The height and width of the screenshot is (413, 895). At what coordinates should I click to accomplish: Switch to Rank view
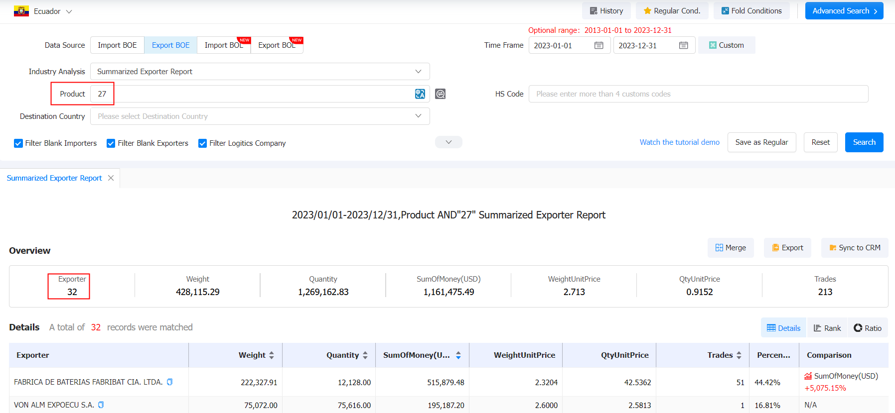click(x=827, y=328)
